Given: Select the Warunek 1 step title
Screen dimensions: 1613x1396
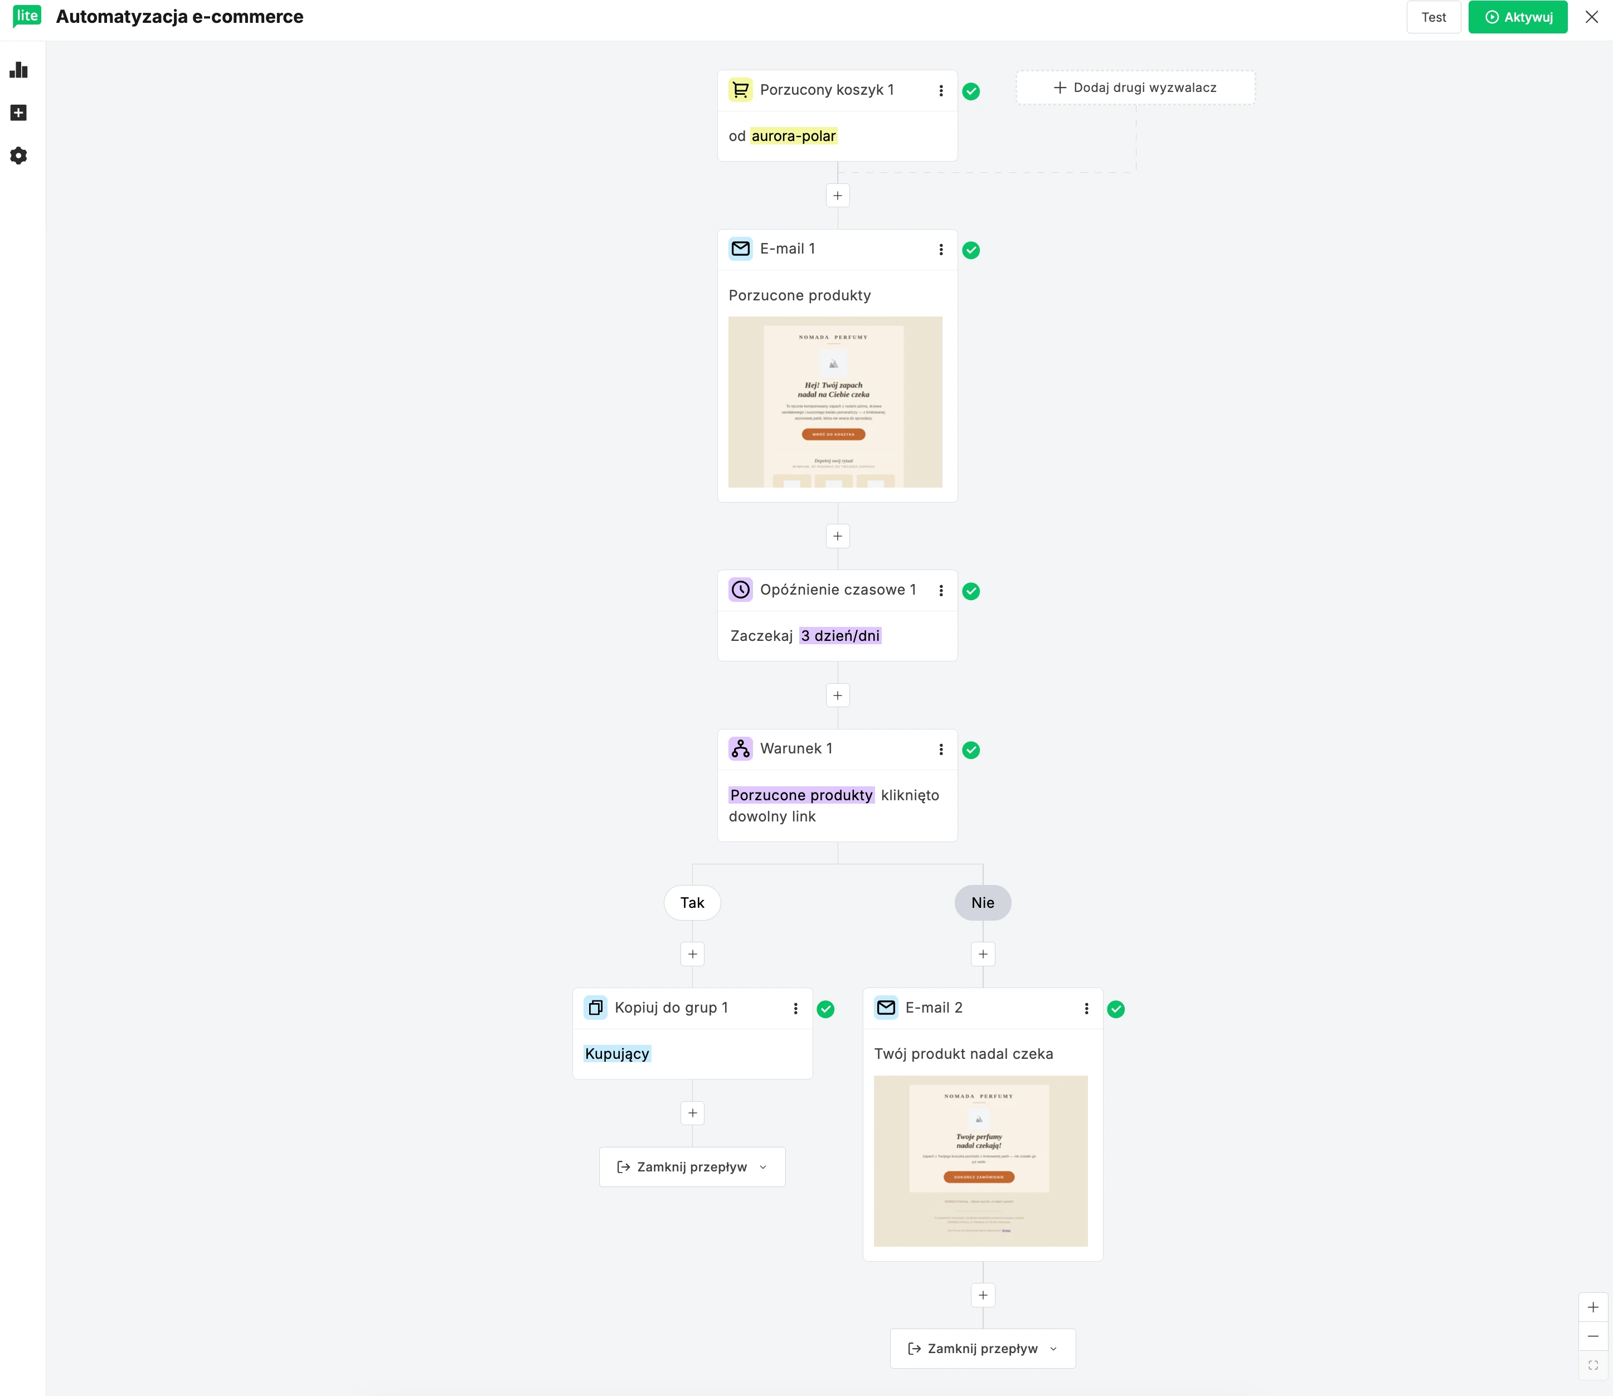Looking at the screenshot, I should [796, 748].
